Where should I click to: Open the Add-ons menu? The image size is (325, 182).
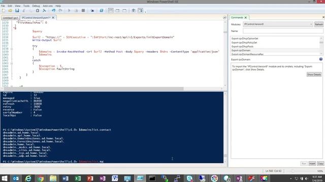tap(48, 6)
